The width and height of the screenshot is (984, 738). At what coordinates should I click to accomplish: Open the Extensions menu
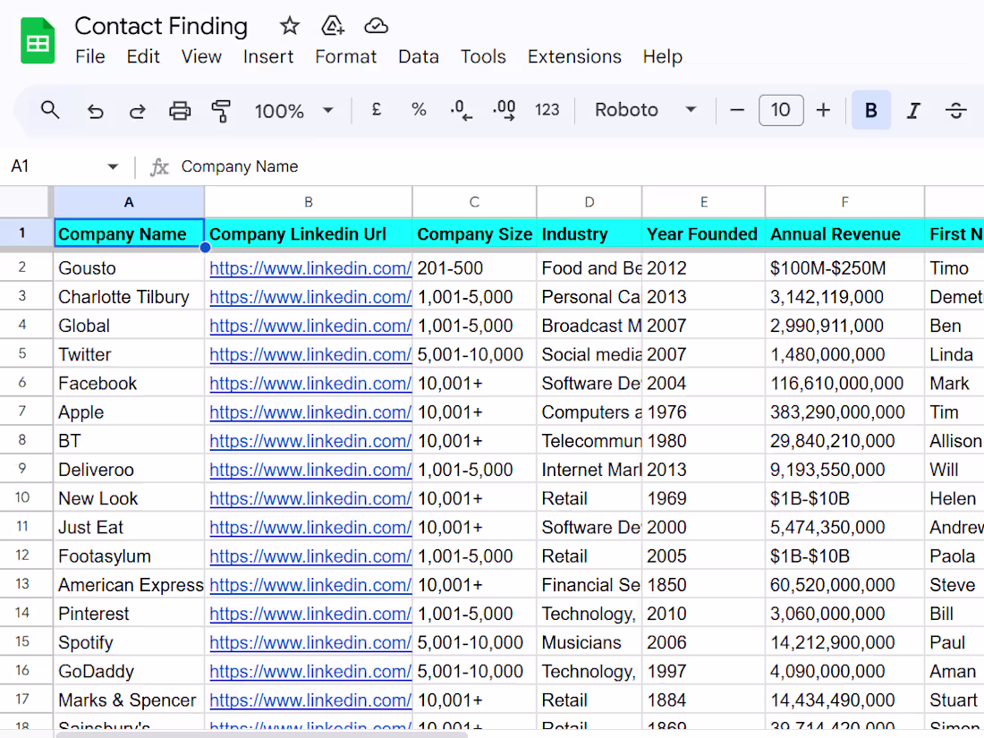[x=574, y=56]
